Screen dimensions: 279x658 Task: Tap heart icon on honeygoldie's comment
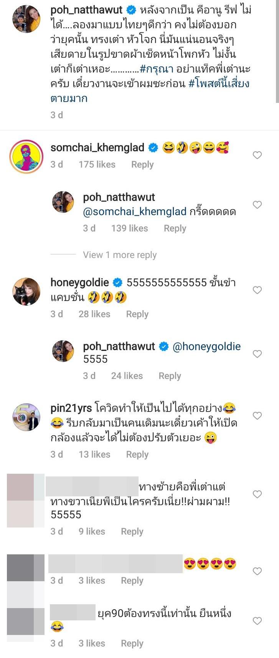click(x=257, y=290)
